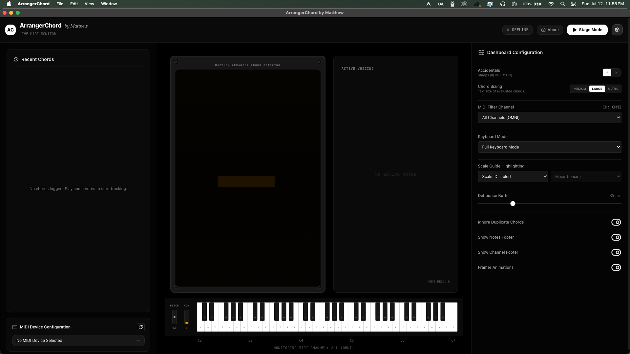The height and width of the screenshot is (354, 630).
Task: Click the 'No chords logged' message
Action: (78, 189)
